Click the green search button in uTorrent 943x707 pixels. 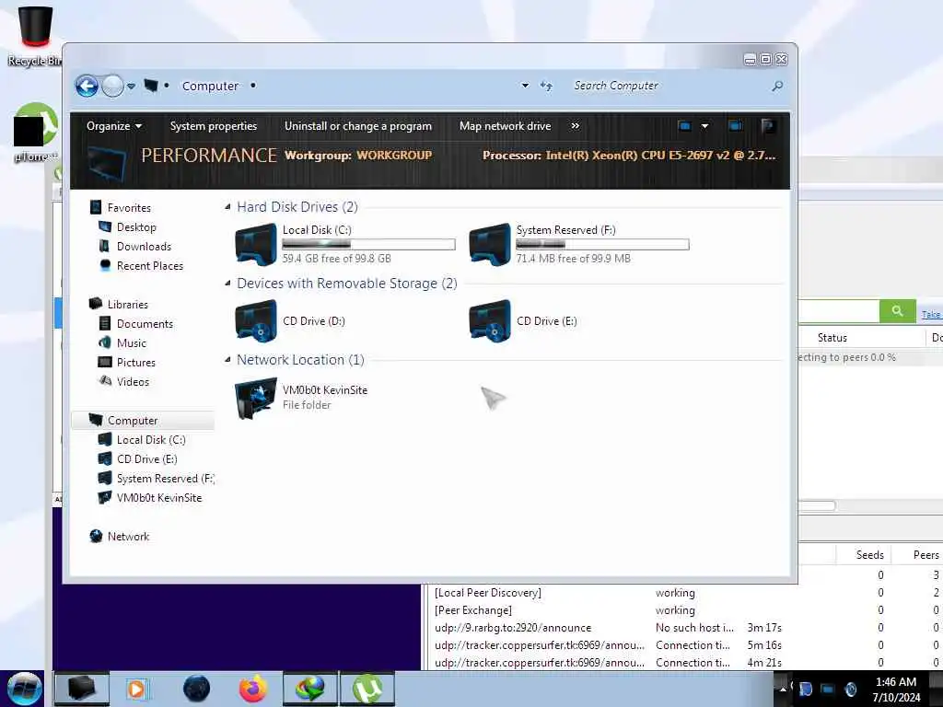point(897,311)
